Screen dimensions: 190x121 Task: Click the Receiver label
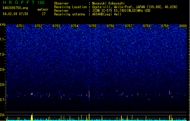click(x=61, y=11)
